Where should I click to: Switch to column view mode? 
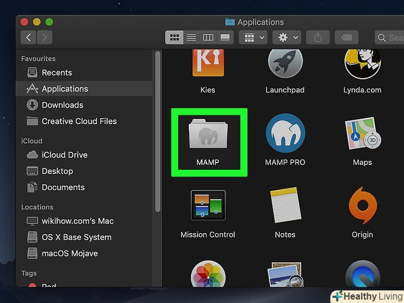[x=208, y=38]
